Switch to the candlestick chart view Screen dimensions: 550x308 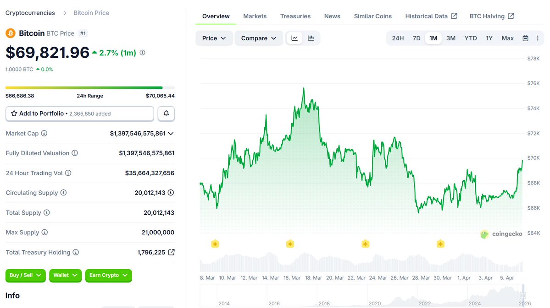[311, 38]
